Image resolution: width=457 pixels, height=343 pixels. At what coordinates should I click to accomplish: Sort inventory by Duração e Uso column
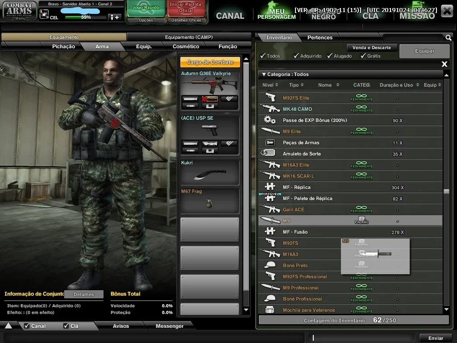pyautogui.click(x=399, y=85)
